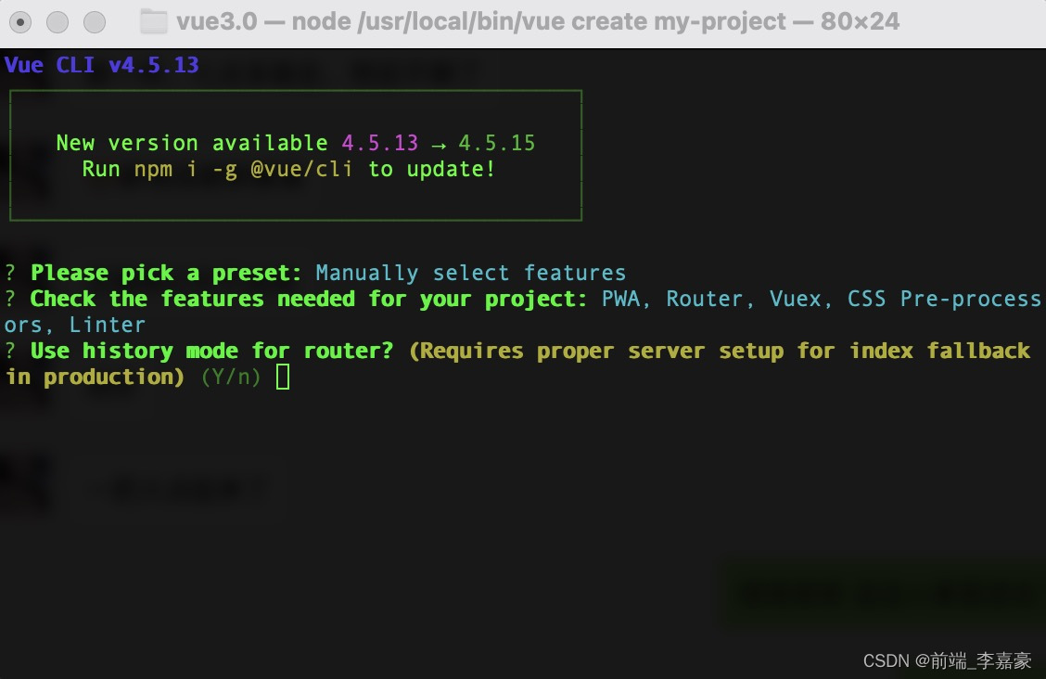
Task: Click the '(Y/n)' option hint
Action: point(231,377)
